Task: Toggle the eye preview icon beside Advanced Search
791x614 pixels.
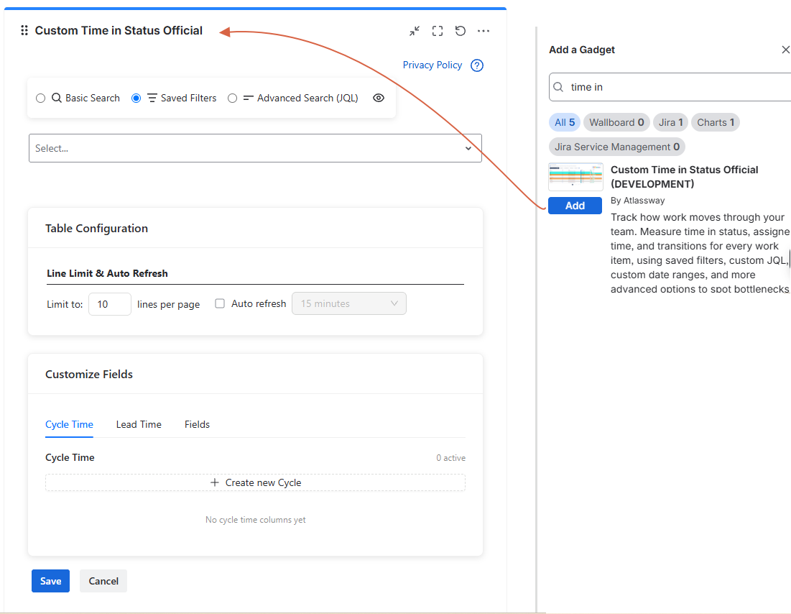Action: click(379, 98)
